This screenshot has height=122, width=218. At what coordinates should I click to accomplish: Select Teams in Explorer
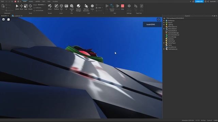[x=170, y=45]
